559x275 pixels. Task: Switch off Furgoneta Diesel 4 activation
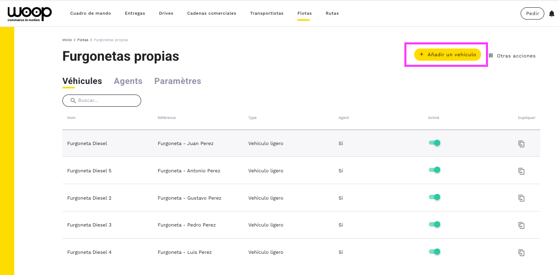point(434,252)
